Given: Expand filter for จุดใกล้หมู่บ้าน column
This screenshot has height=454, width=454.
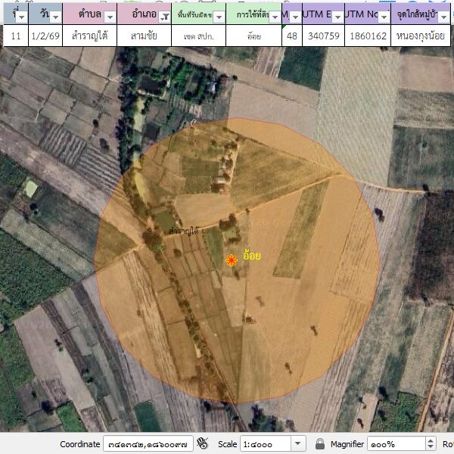Looking at the screenshot, I should (445, 16).
